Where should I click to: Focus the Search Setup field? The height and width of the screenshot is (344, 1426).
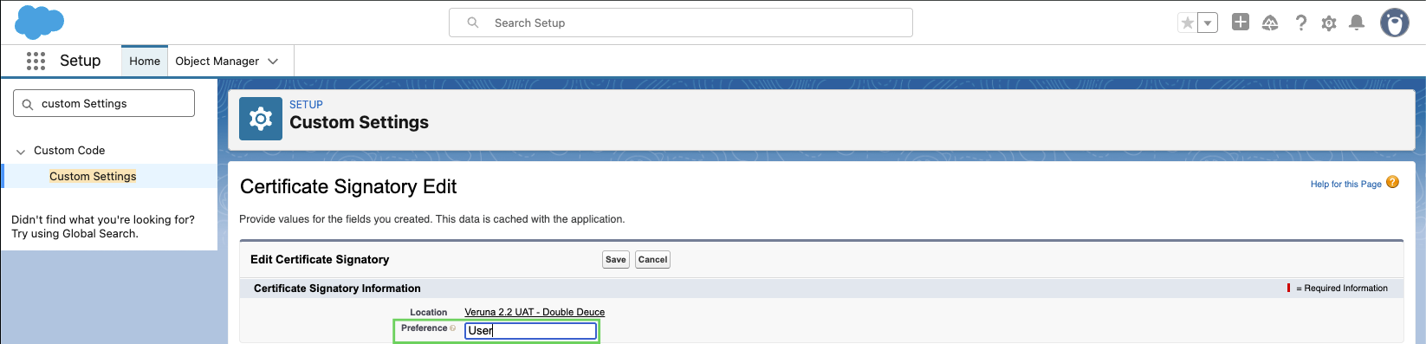pos(680,23)
